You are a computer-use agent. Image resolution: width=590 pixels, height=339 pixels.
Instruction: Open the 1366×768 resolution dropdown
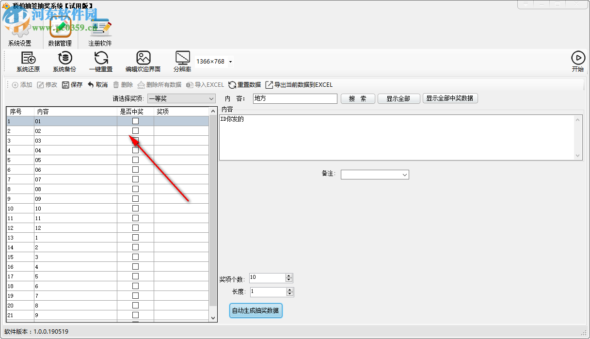[230, 62]
